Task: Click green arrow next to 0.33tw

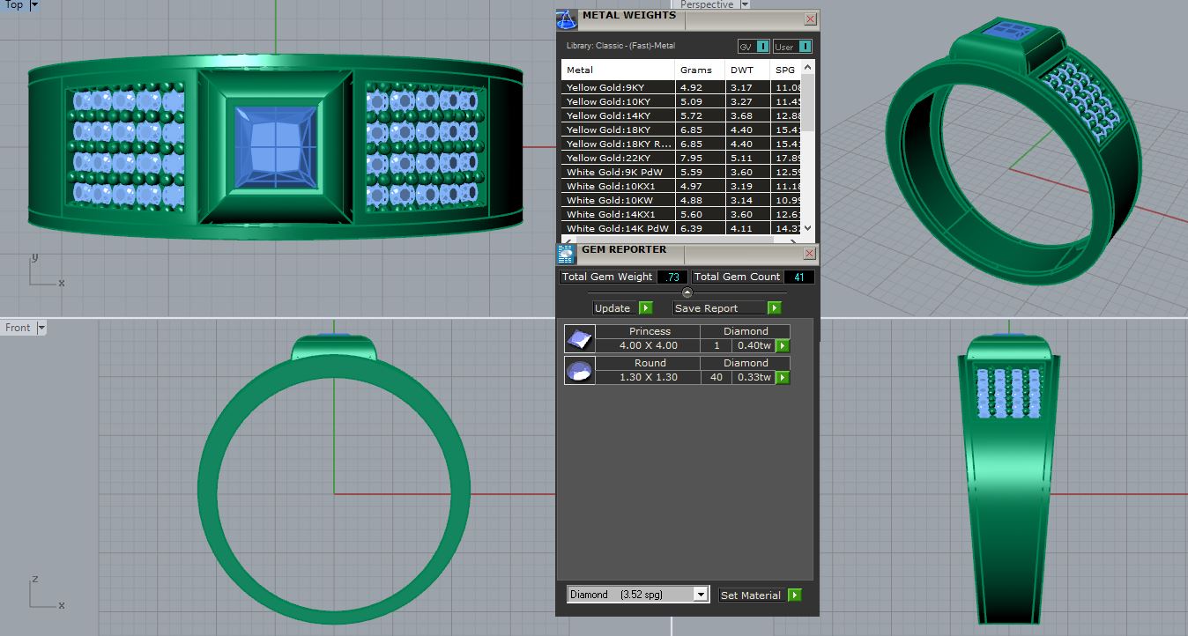Action: (x=782, y=378)
